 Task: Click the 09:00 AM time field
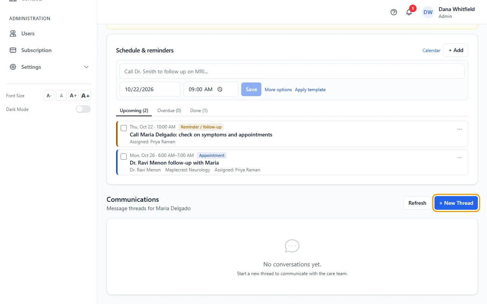point(211,89)
